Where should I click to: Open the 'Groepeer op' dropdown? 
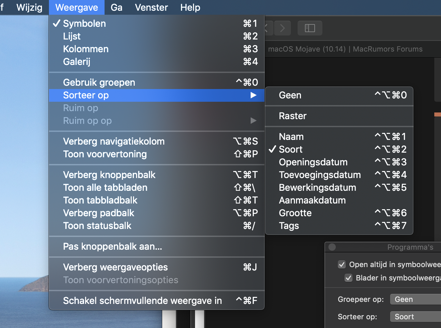tap(416, 300)
